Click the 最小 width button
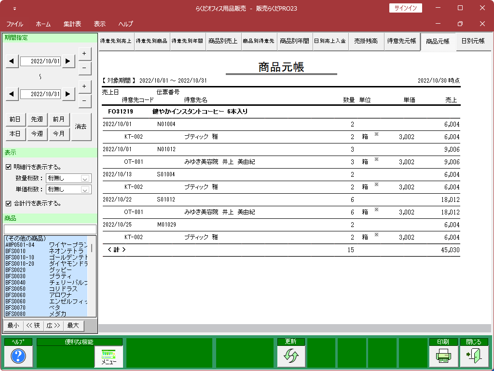 coord(13,326)
